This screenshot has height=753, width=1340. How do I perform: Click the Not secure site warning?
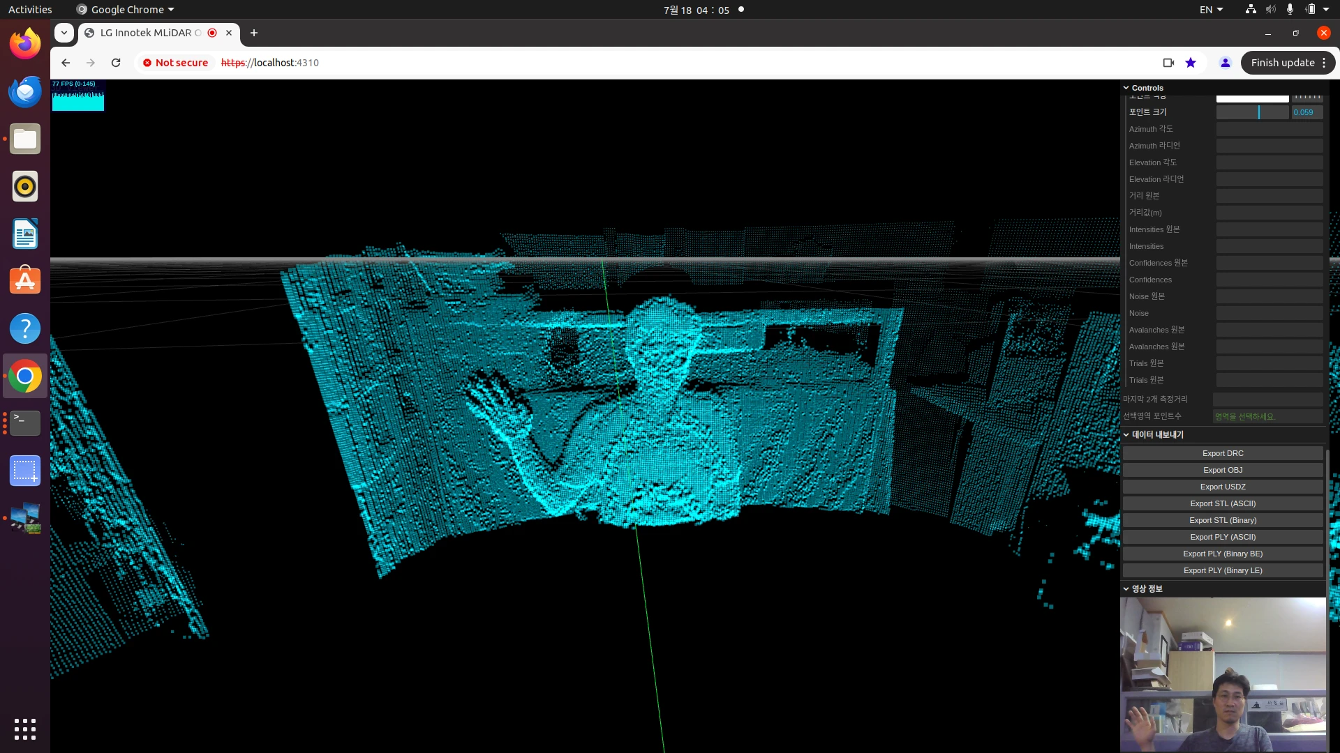coord(176,63)
